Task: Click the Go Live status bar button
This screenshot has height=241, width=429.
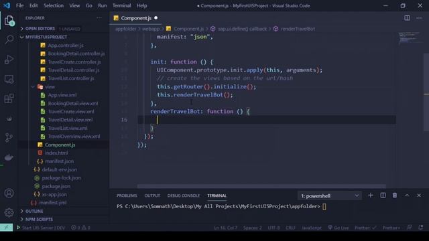Action: pyautogui.click(x=338, y=228)
